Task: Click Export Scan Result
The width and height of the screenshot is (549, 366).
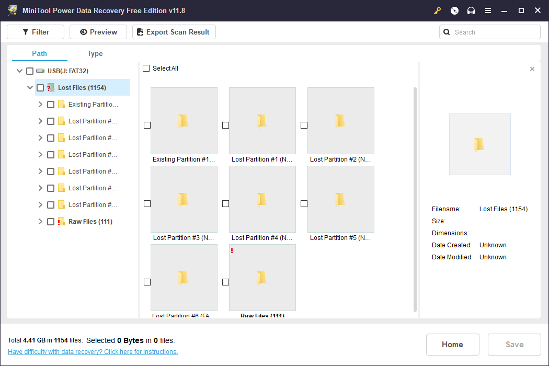Action: [x=174, y=32]
